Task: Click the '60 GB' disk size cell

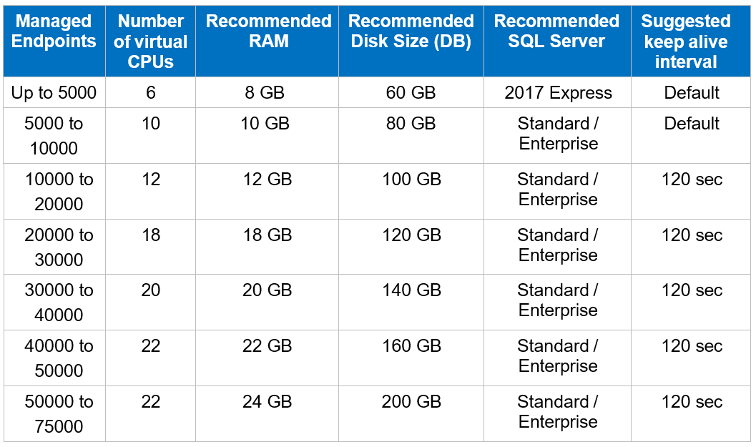Action: coord(411,92)
